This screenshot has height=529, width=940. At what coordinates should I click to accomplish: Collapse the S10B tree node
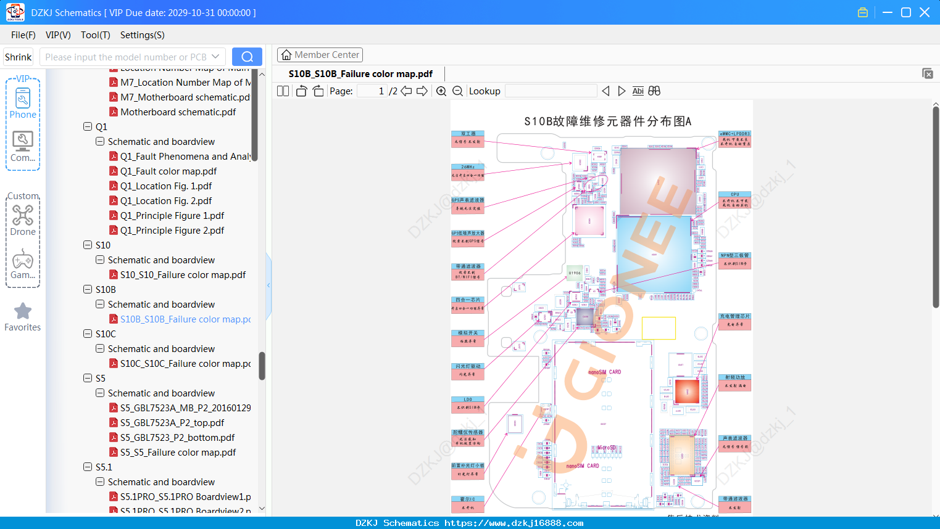[x=88, y=289]
